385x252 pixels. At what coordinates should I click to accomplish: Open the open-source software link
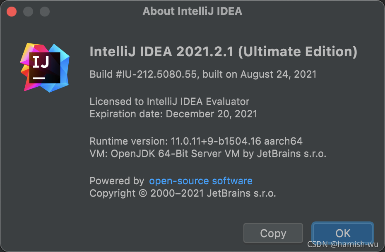pyautogui.click(x=201, y=181)
